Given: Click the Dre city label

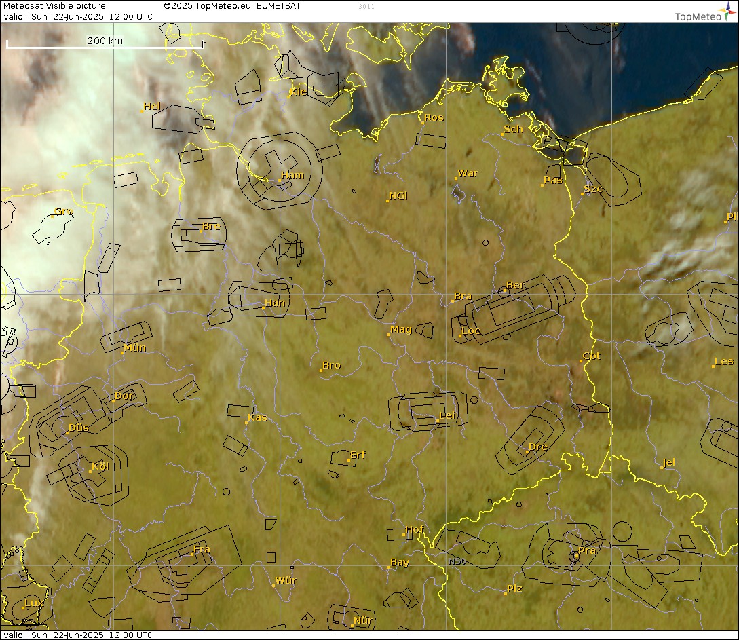Looking at the screenshot, I should 537,447.
